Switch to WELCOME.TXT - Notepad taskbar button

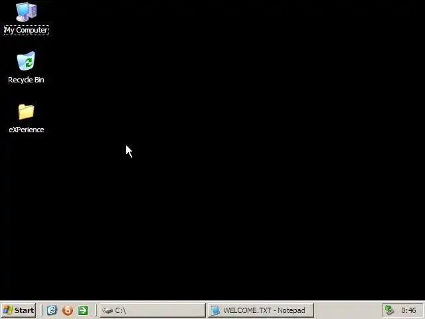click(261, 310)
